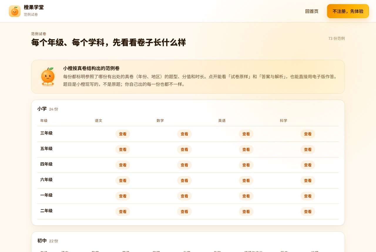
Task: Show the 六年级 科学 paper
Action: (x=308, y=181)
